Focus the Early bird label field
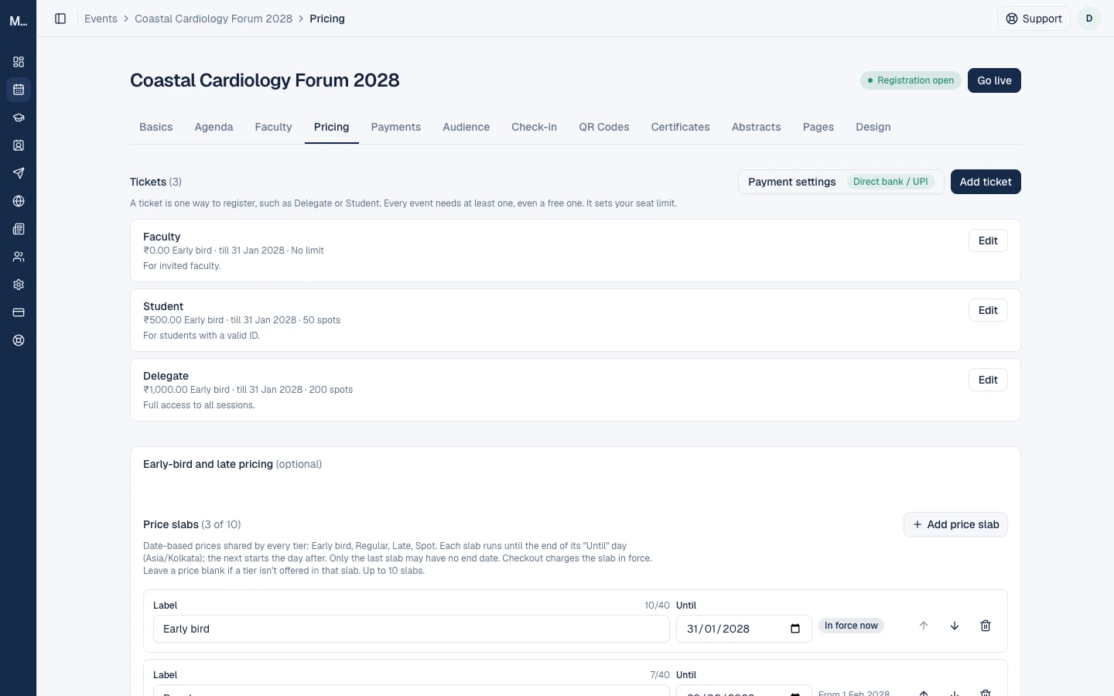Image resolution: width=1114 pixels, height=696 pixels. click(412, 629)
